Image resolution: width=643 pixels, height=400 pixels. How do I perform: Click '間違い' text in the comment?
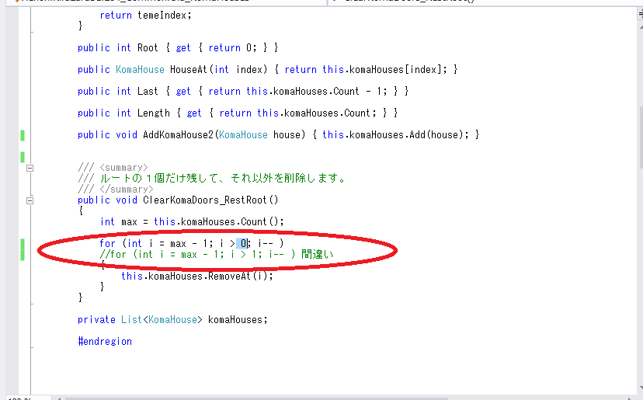pos(317,254)
